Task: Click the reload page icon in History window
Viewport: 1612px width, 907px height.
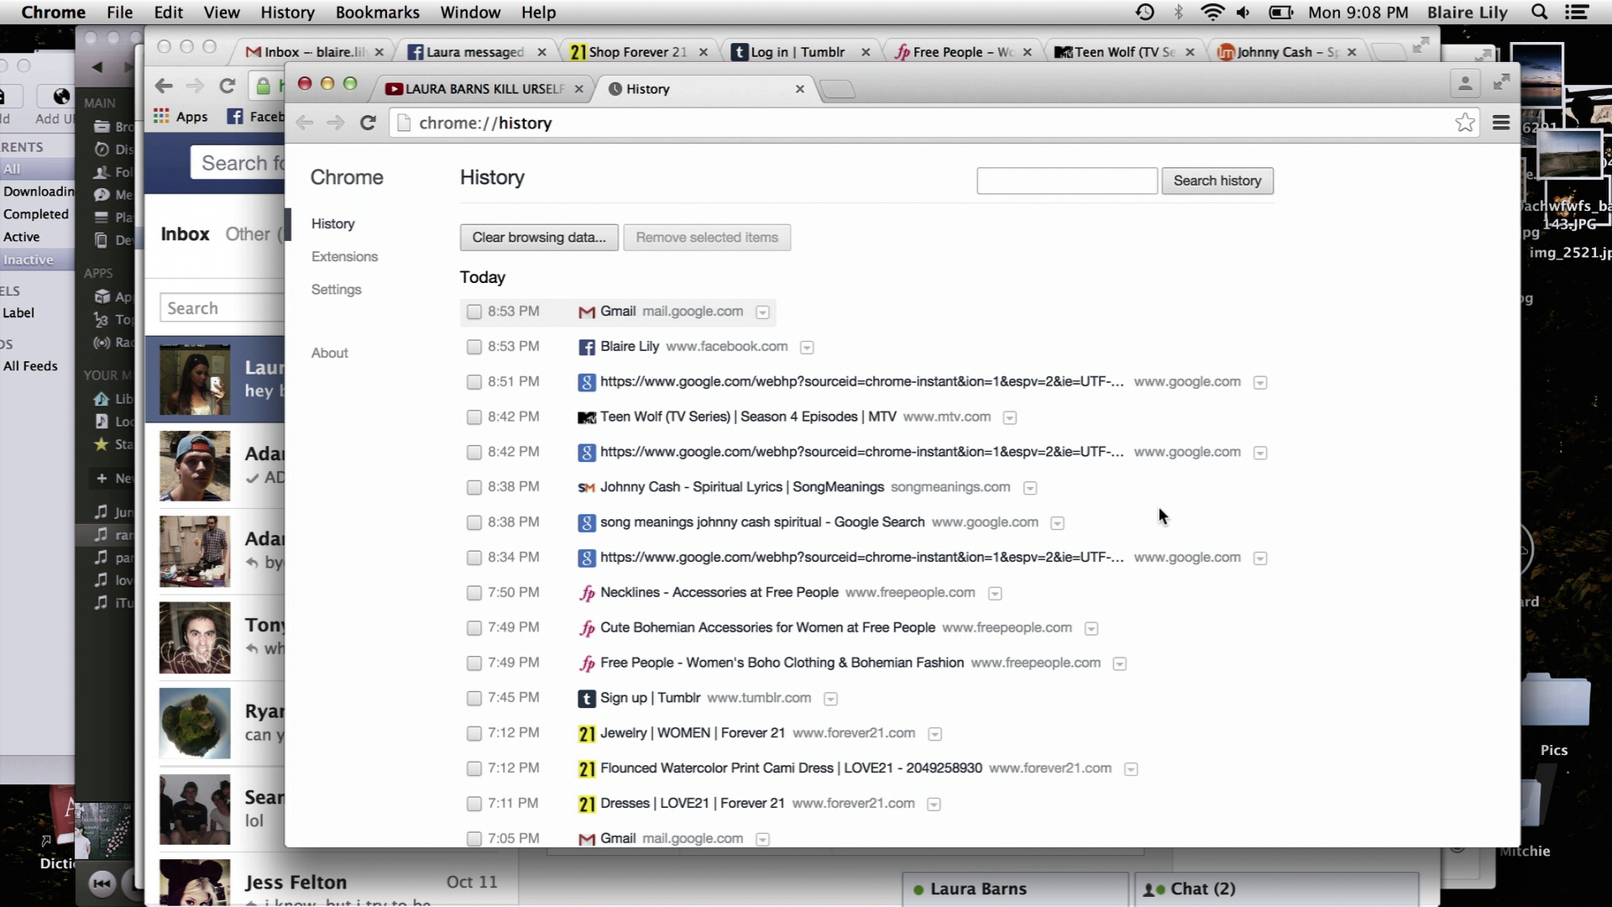Action: point(368,123)
